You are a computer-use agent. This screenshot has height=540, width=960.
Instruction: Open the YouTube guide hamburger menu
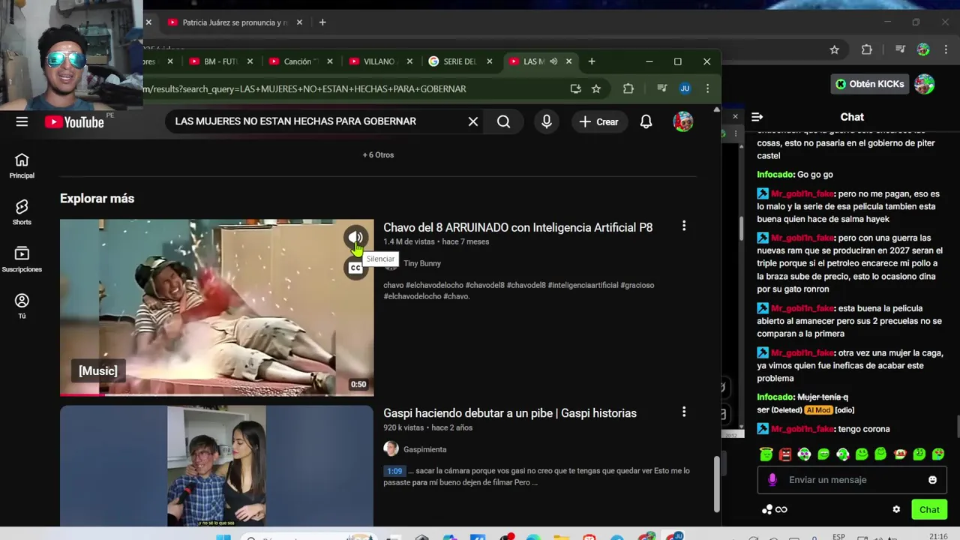coord(22,121)
